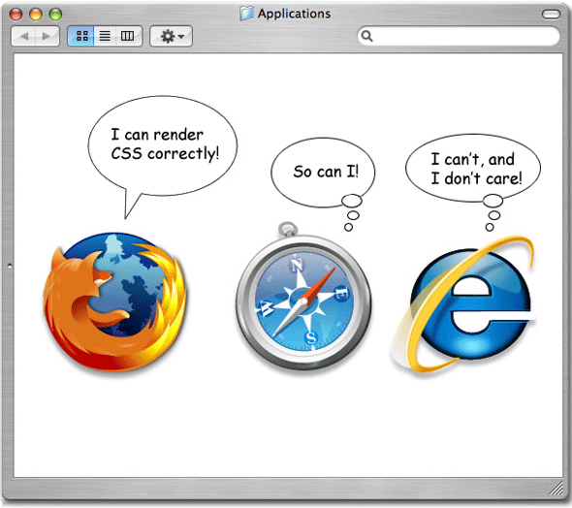Click the "I can render CSS correctly!" text

click(165, 144)
